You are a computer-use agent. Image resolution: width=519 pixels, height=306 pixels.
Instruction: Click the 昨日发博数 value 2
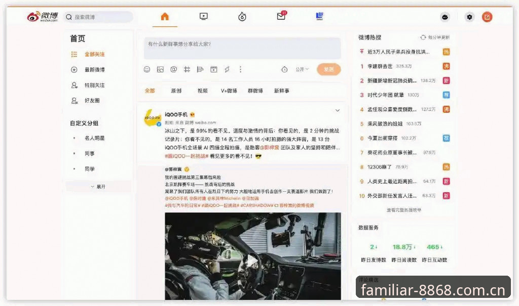coord(374,247)
